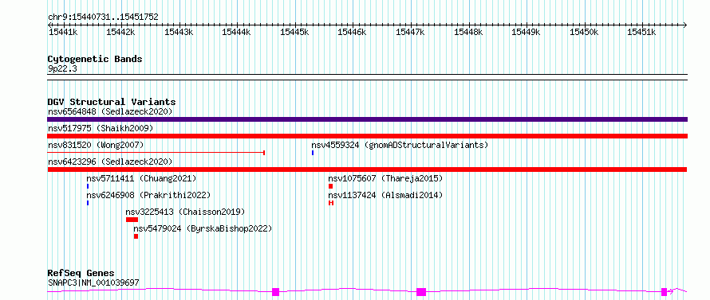This screenshot has width=710, height=300.
Task: Select the nsv5479024 red variant square
Action: (x=136, y=236)
